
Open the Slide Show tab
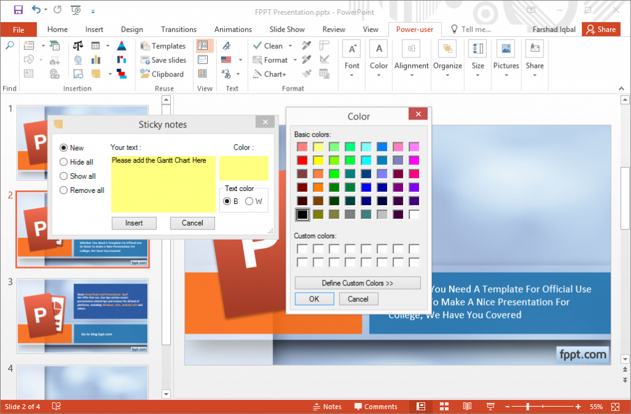tap(287, 29)
